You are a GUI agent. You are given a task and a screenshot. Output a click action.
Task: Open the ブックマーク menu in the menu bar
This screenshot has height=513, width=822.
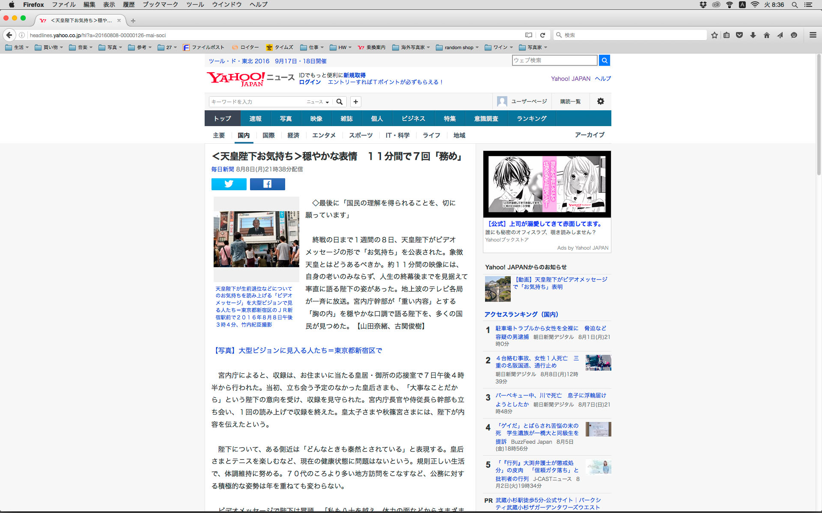160,5
